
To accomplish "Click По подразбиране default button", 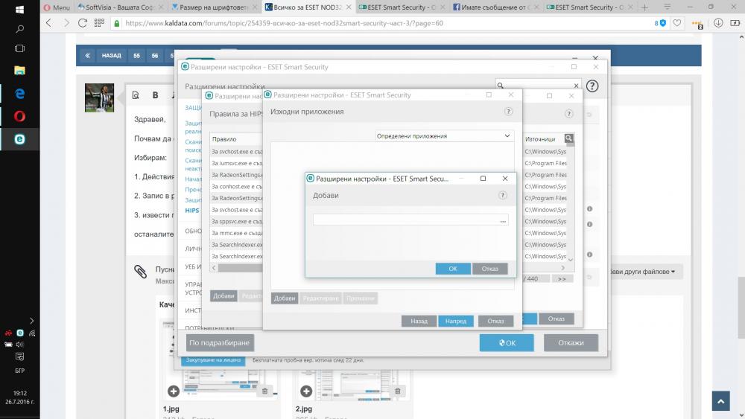I will pos(220,342).
